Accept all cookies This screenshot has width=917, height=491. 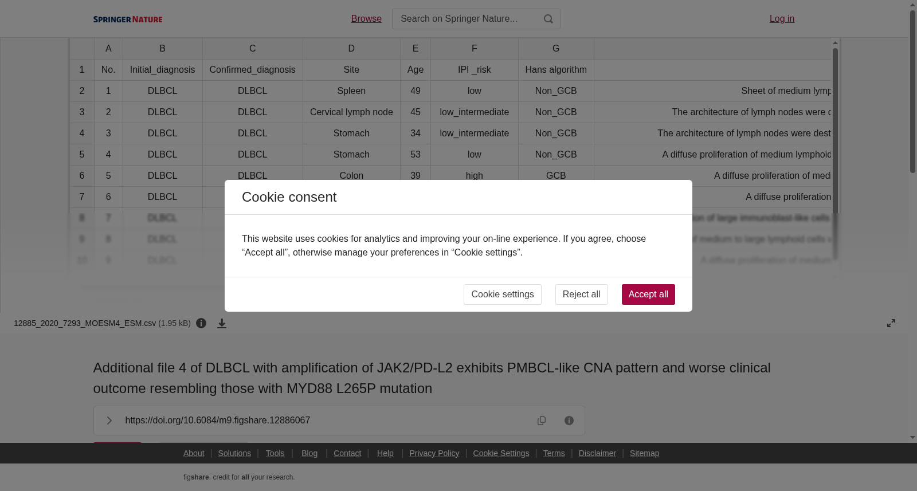pyautogui.click(x=648, y=294)
